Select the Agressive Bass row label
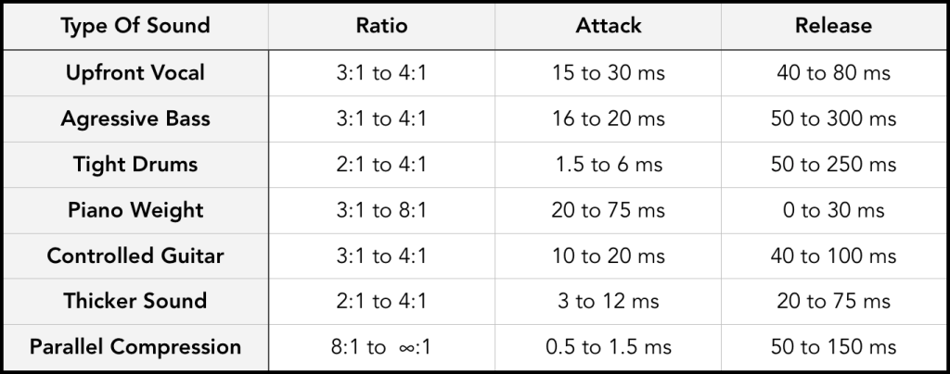 [135, 118]
